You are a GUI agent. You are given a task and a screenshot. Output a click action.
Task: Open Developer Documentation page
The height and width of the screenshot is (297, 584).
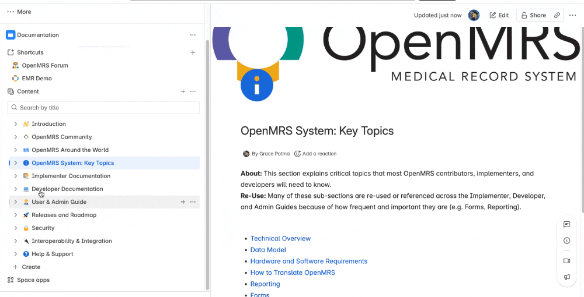coord(67,189)
